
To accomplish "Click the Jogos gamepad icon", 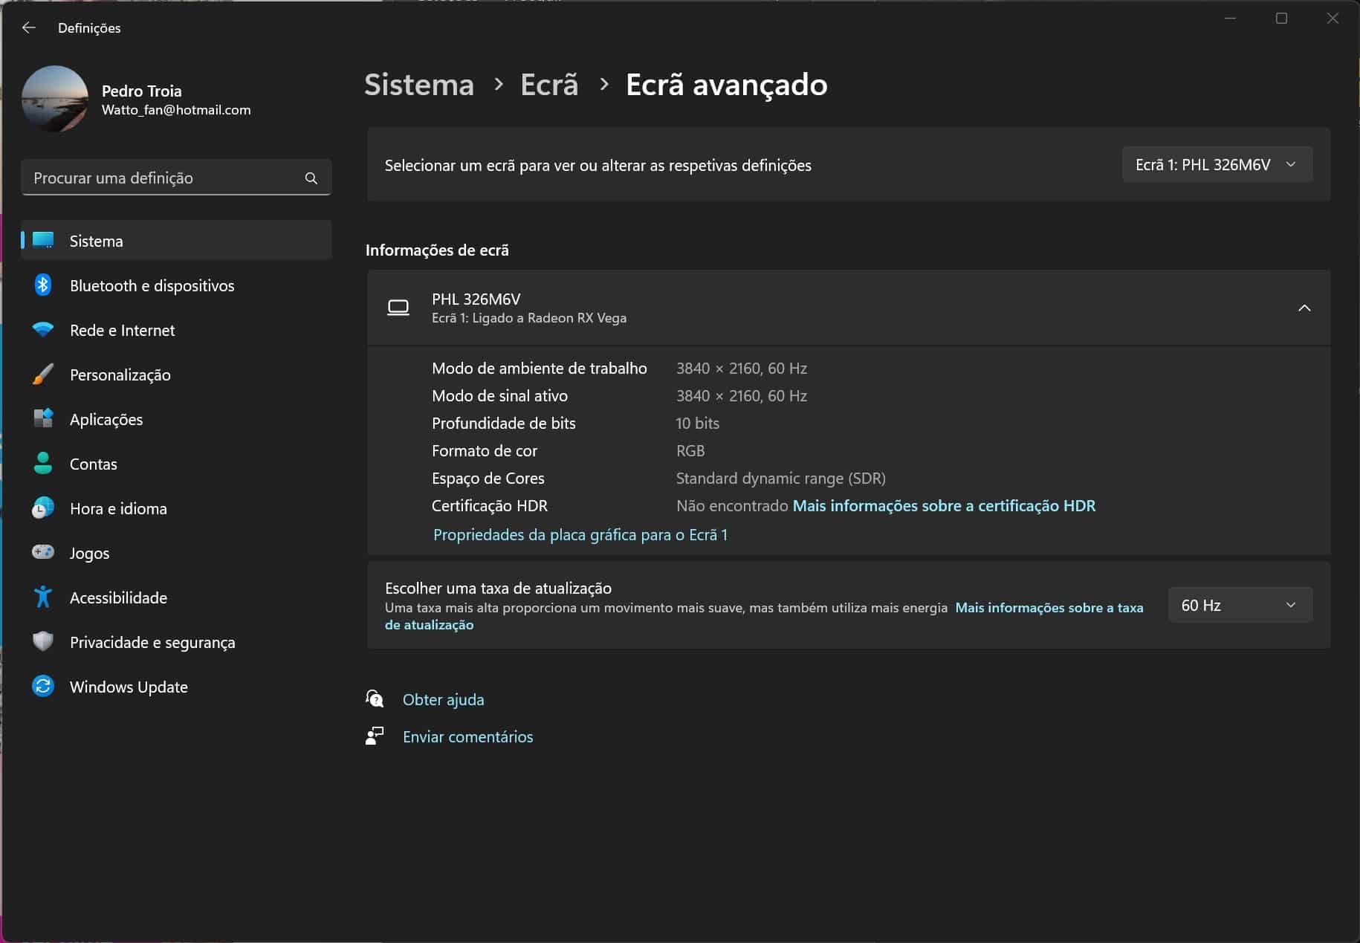I will (x=43, y=552).
